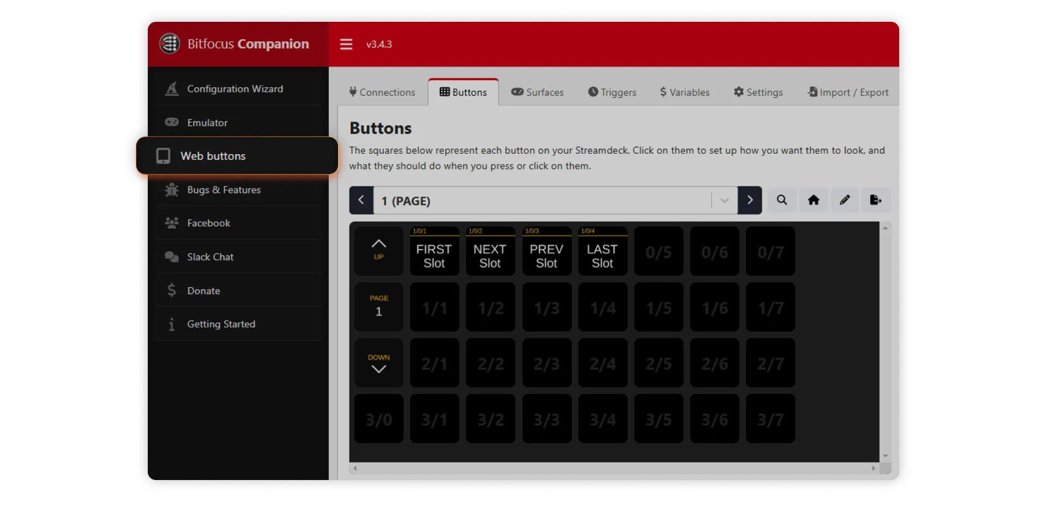
Task: Expand the page dropdown chevron arrow
Action: (x=724, y=201)
